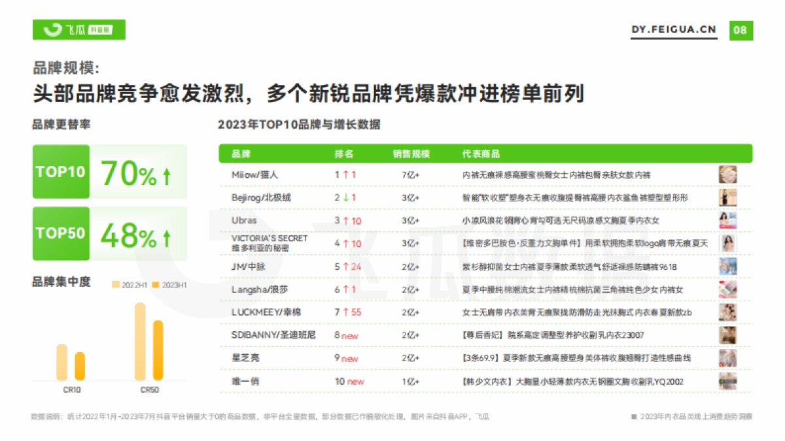Open the DY.FEIGUA.CN website link
This screenshot has height=441, width=785.
point(674,29)
